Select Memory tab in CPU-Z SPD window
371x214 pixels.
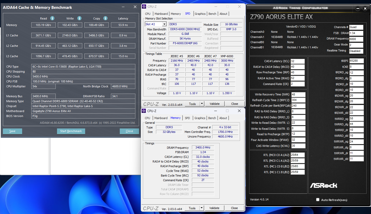(x=176, y=14)
